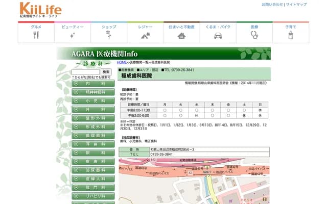327x204 pixels.
Task: Click the 田辺西バイパス map label
Action: 159,173
